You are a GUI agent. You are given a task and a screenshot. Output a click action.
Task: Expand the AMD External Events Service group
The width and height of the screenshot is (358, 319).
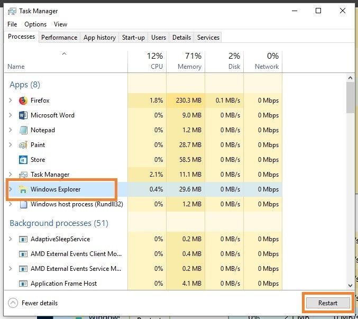click(x=10, y=269)
